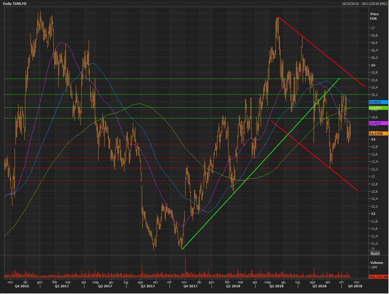Viewport: 389px width, 294px height.
Task: Click the red 761.337,00 volume value tag
Action: [378, 277]
